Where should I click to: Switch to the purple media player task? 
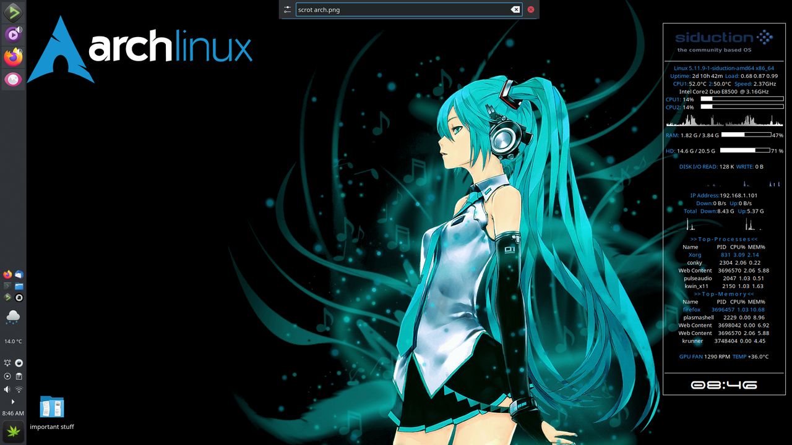(12, 35)
